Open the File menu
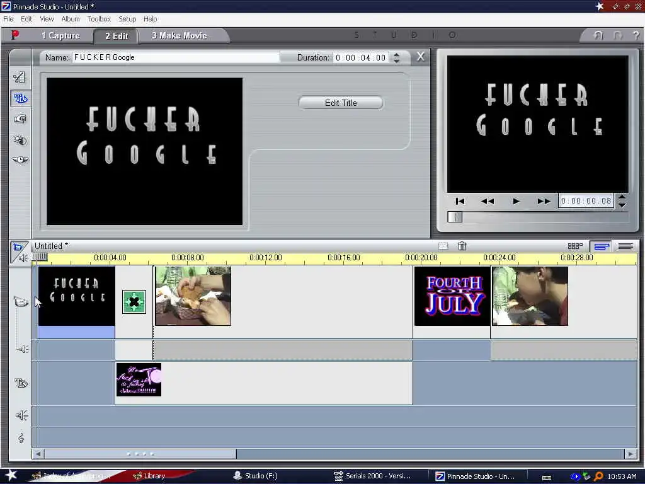Image resolution: width=645 pixels, height=484 pixels. coord(8,19)
